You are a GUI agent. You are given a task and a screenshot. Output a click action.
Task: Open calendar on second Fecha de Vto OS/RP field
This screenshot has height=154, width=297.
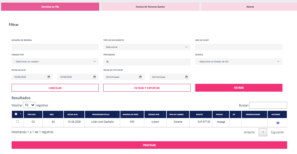coord(186,77)
